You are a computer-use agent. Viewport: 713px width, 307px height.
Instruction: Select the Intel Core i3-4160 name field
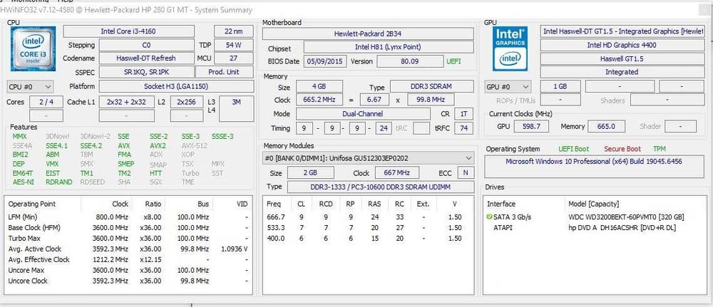click(128, 31)
